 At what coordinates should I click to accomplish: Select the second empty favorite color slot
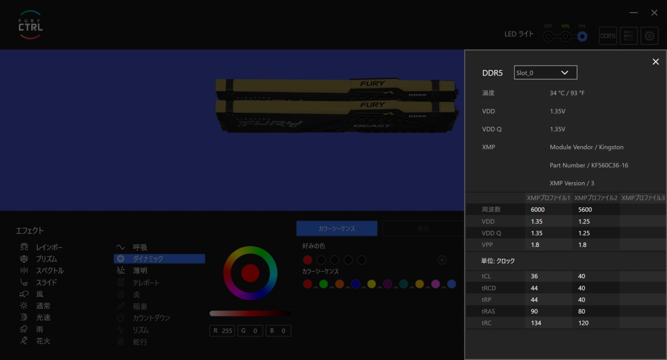(x=321, y=259)
